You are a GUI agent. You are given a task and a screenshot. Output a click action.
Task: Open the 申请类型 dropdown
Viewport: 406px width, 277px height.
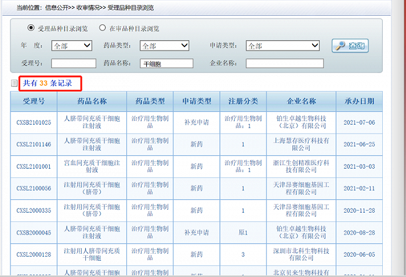click(283, 46)
